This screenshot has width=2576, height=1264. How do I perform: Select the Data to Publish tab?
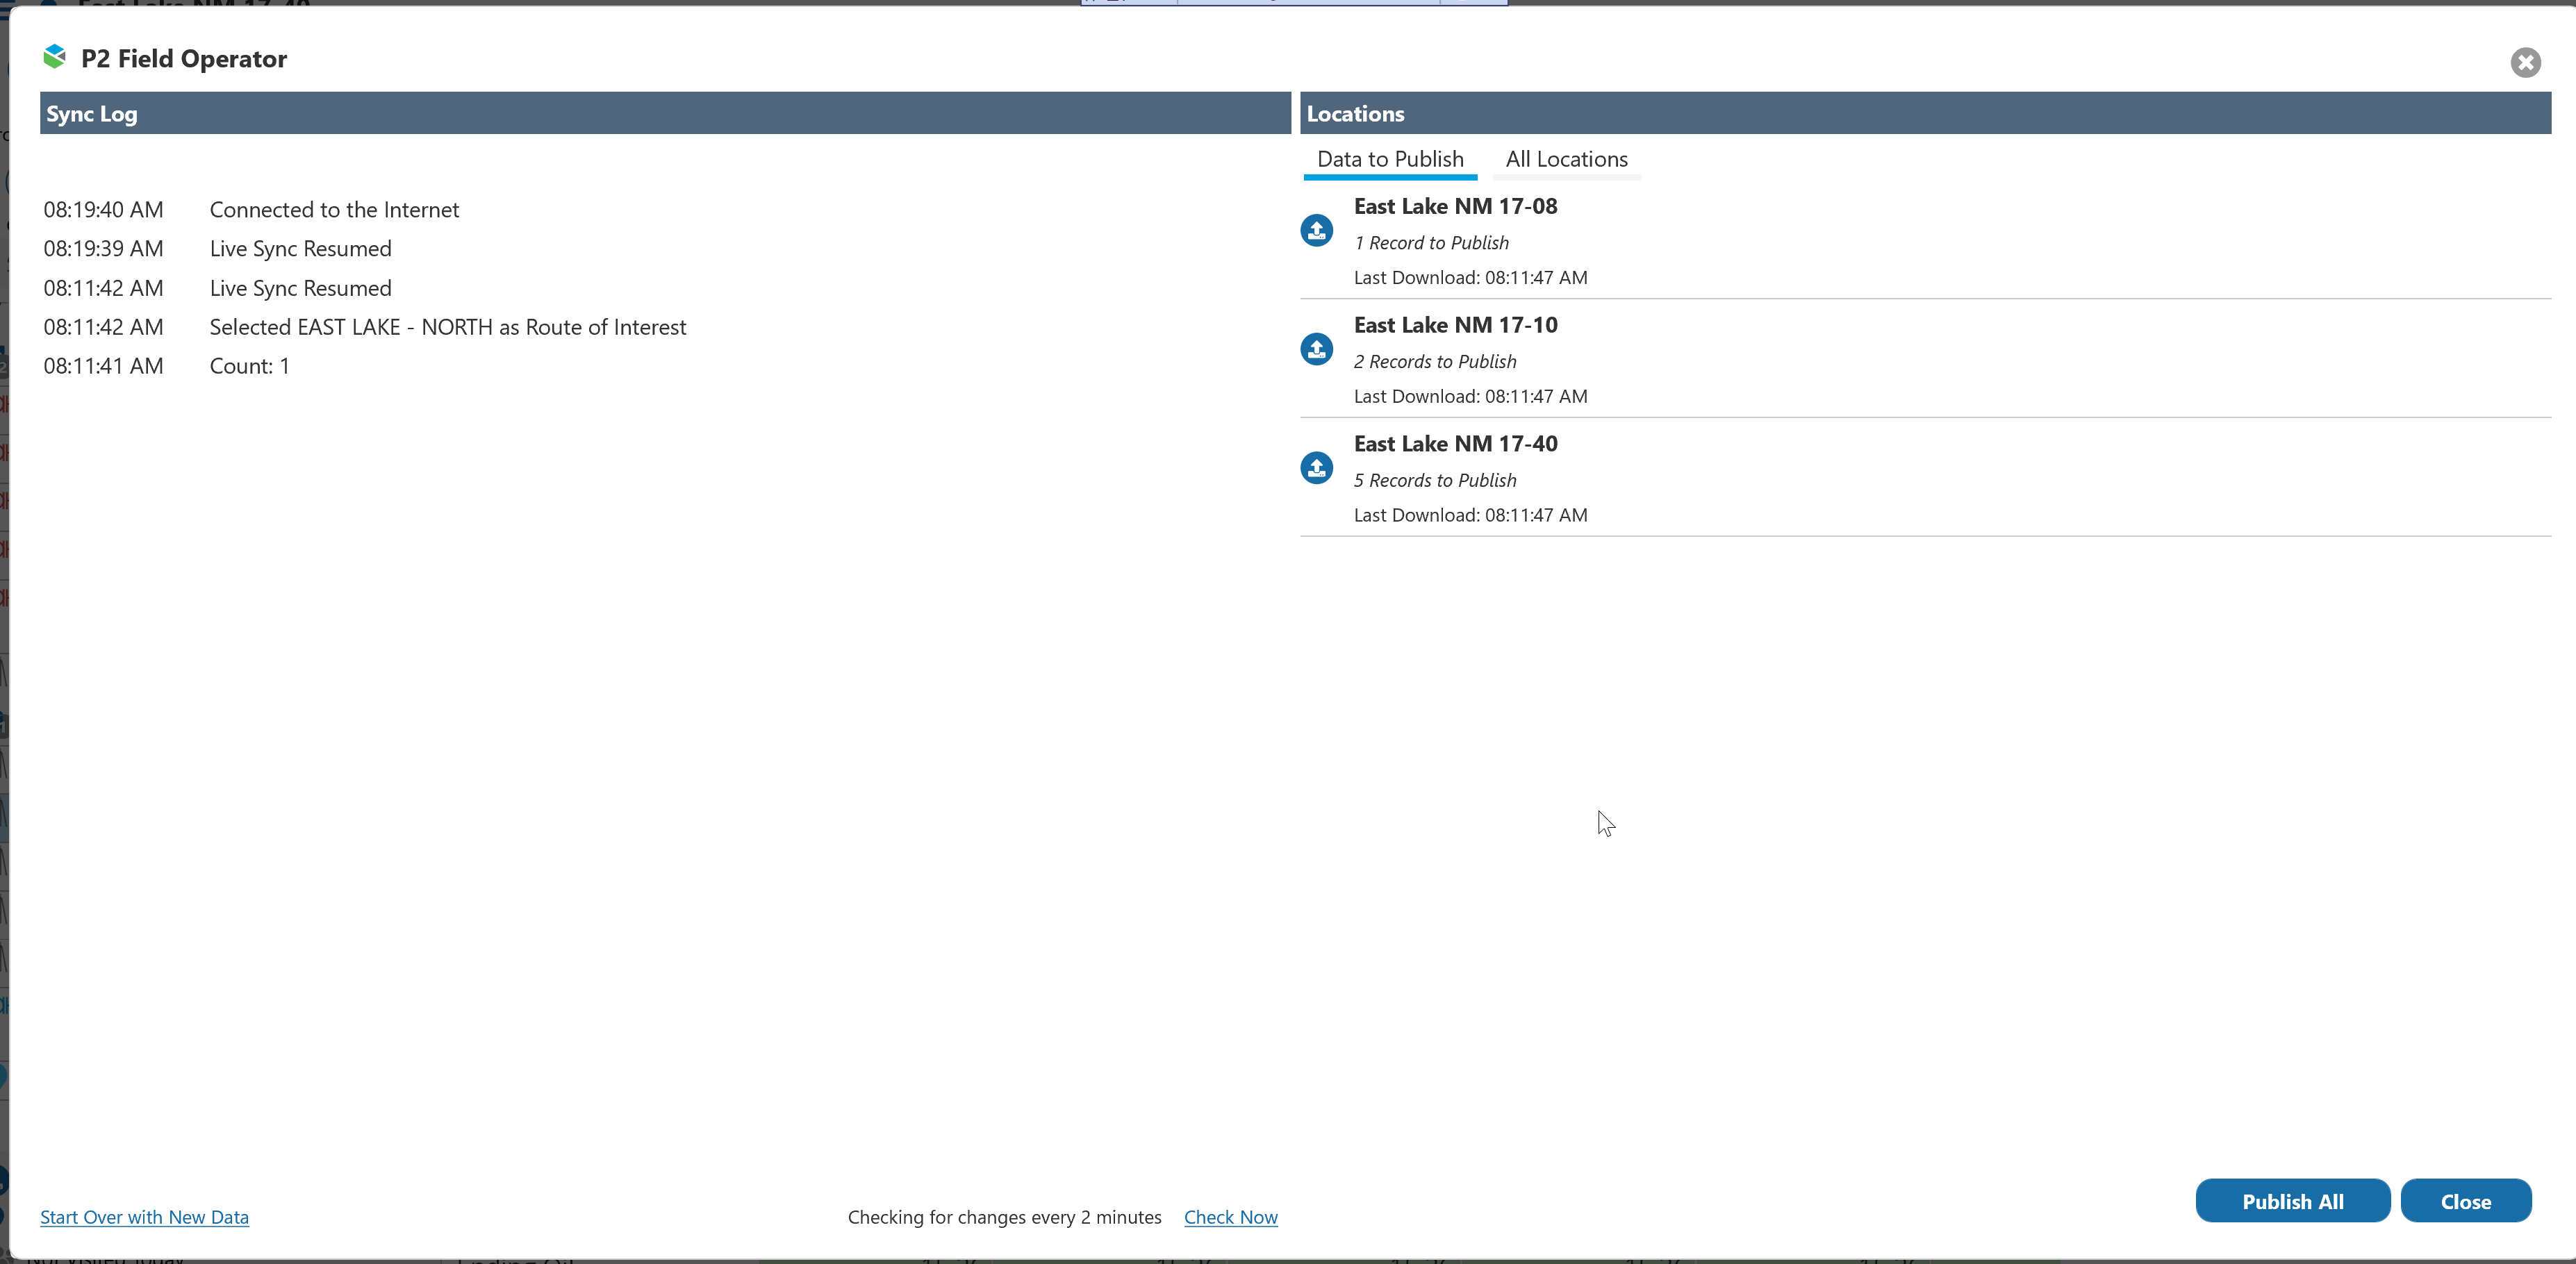[1389, 160]
